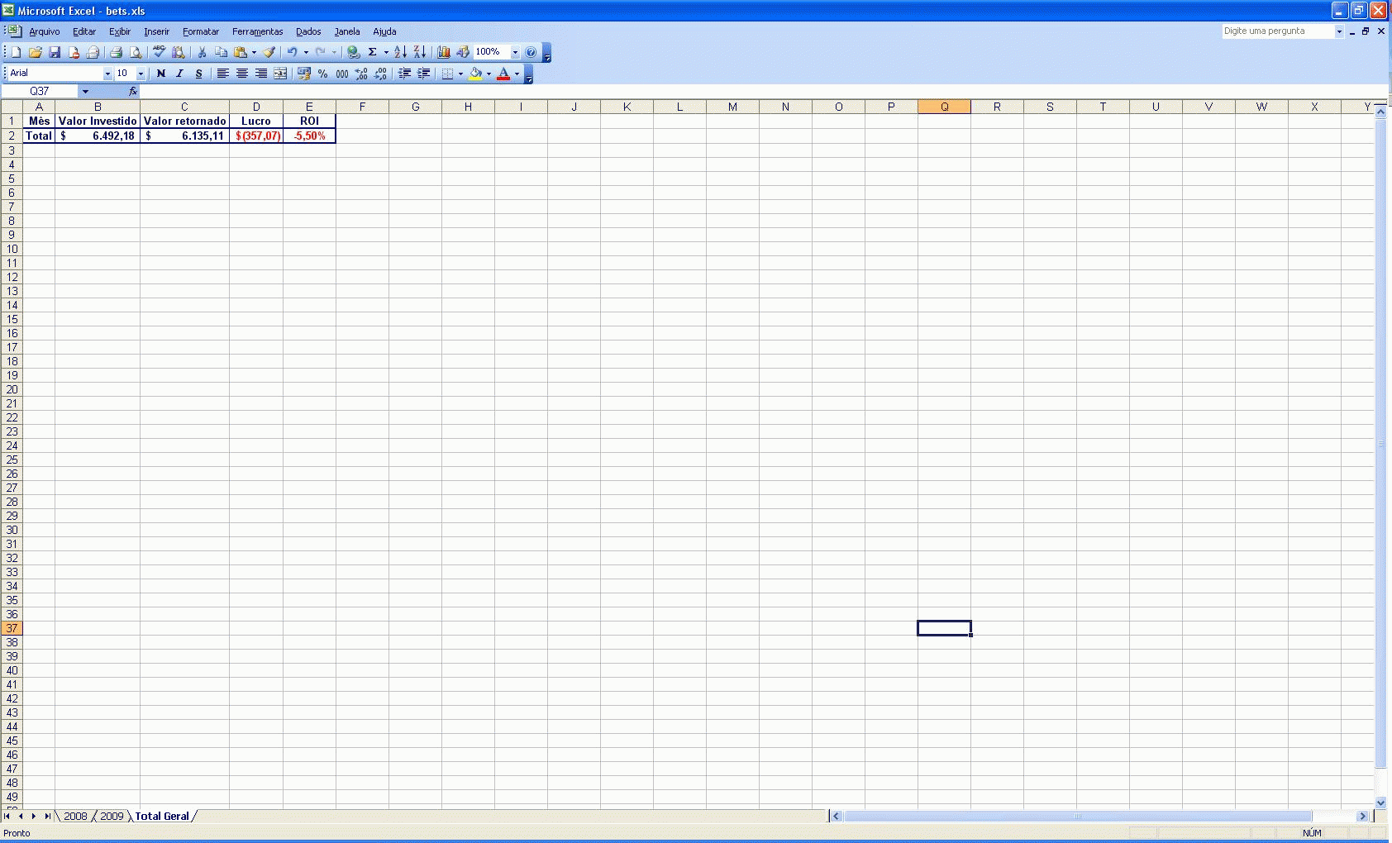This screenshot has height=843, width=1392.
Task: Apply yellow fill color to cell
Action: pyautogui.click(x=475, y=74)
